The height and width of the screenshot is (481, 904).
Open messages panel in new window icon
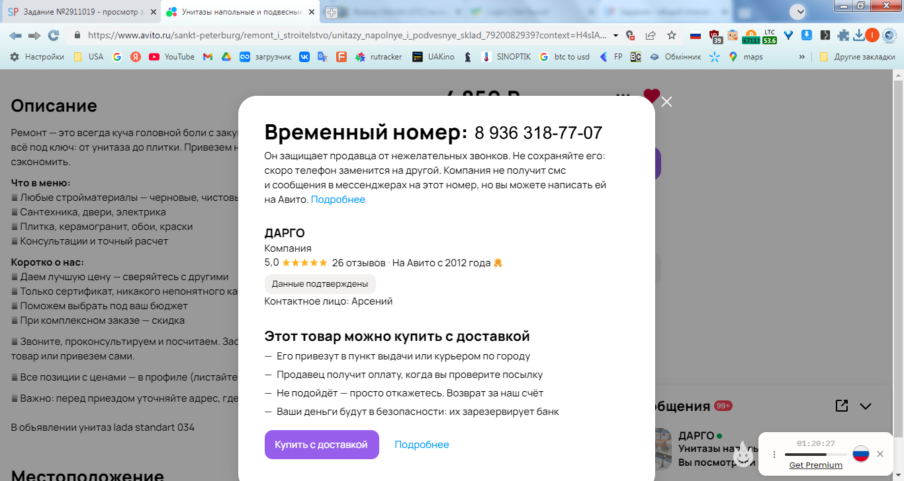tap(841, 406)
